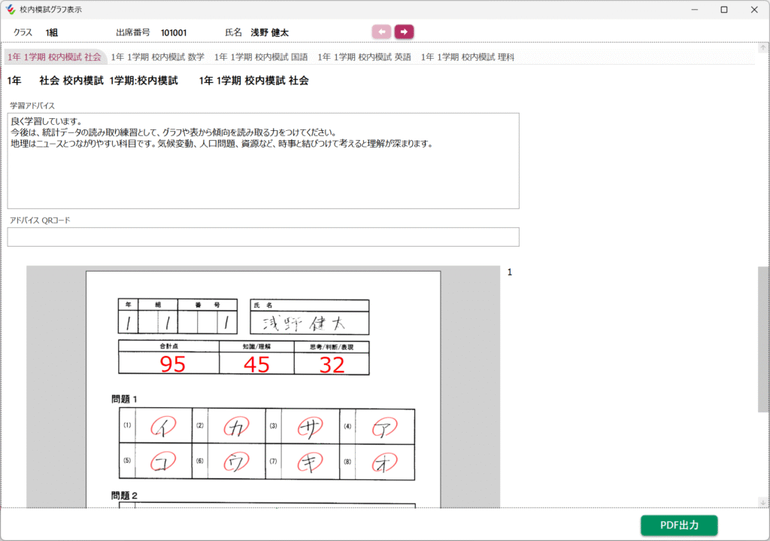
Task: Click page number 1 beside the sheet
Action: point(510,272)
